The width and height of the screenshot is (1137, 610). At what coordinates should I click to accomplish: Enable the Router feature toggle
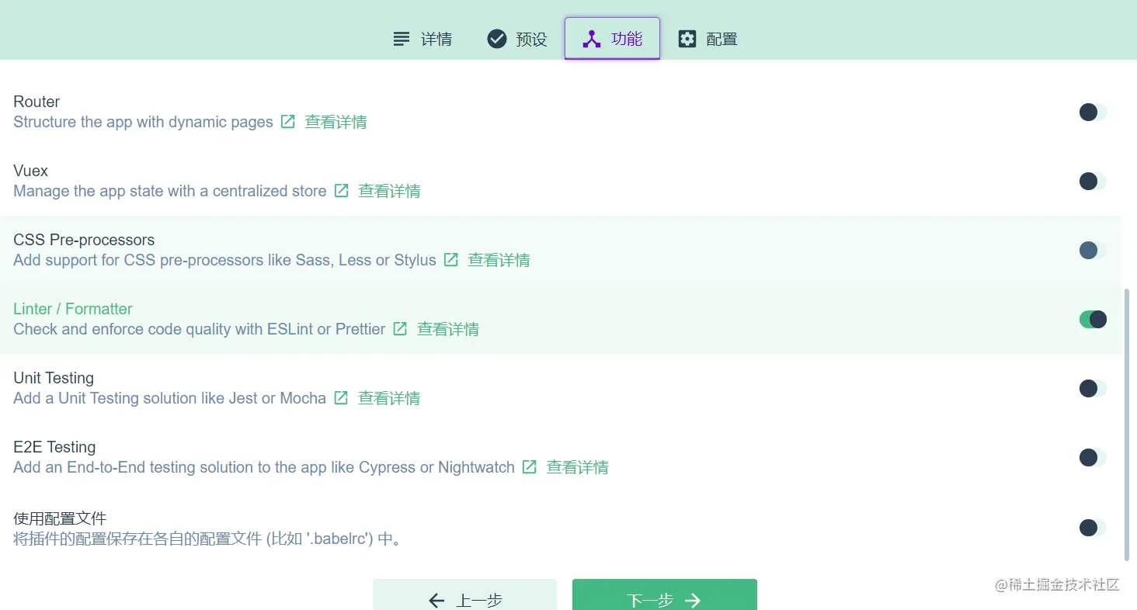click(1092, 112)
